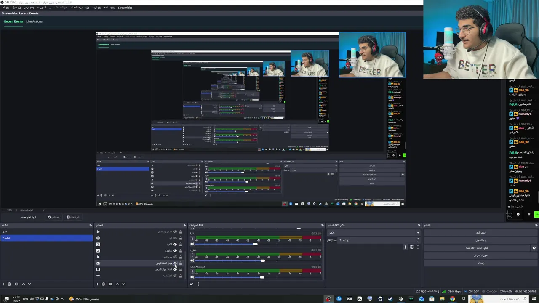Open the audio mixer footer three-dot menu
539x303 pixels.
click(x=198, y=284)
